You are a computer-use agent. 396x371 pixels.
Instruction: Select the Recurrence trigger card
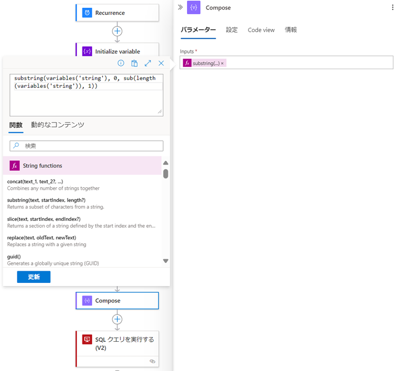(x=117, y=13)
